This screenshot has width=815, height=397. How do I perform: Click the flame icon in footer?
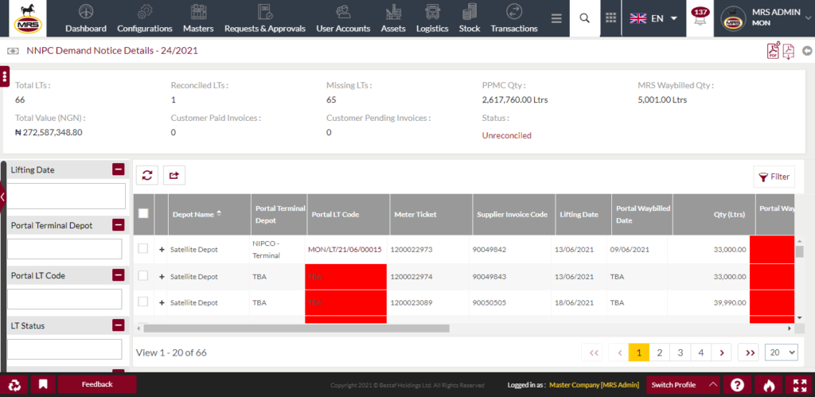[x=769, y=385]
